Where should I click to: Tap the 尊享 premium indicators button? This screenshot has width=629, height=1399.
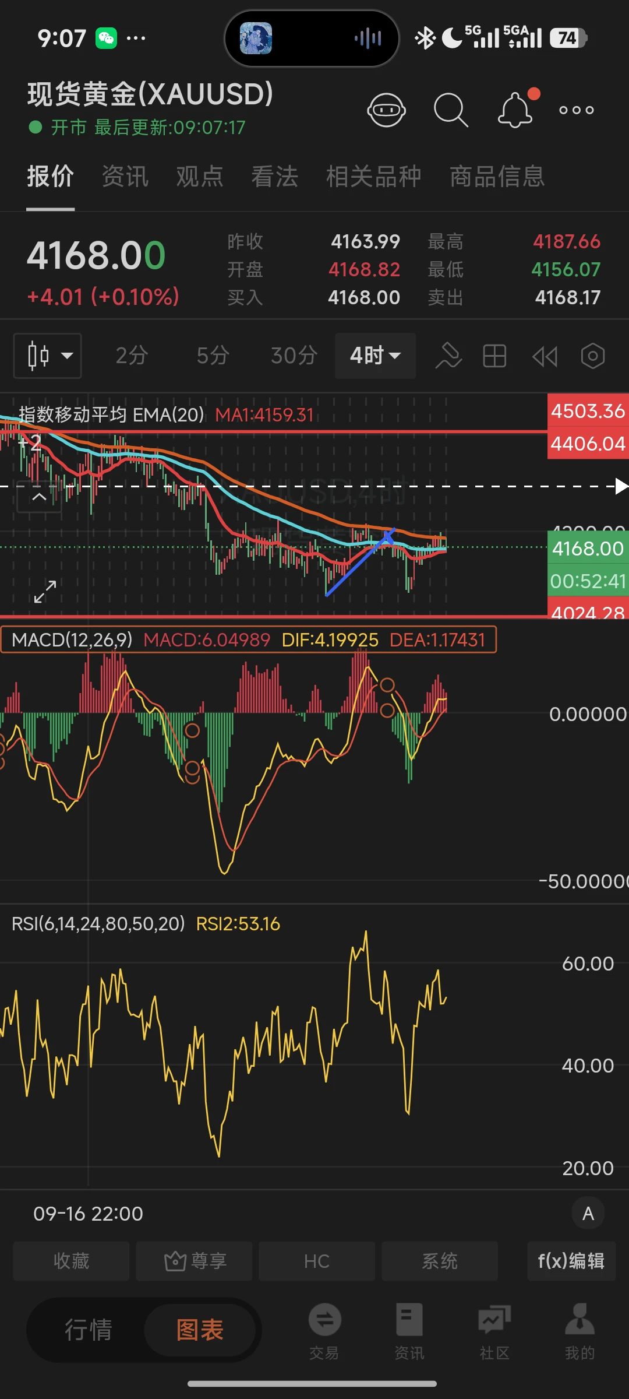(x=194, y=1261)
